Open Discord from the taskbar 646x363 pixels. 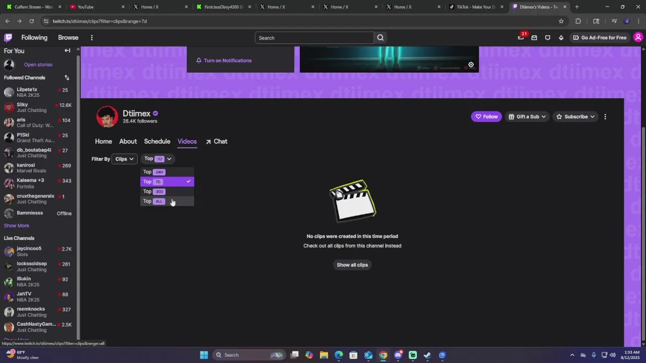point(398,355)
